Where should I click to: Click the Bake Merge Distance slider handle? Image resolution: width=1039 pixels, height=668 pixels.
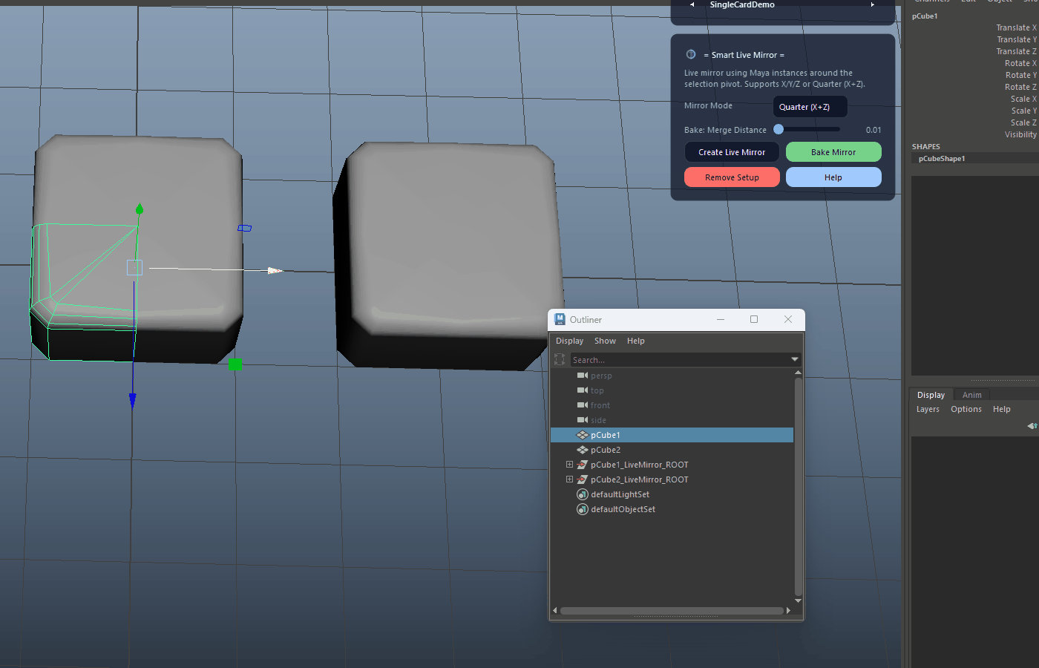point(779,129)
